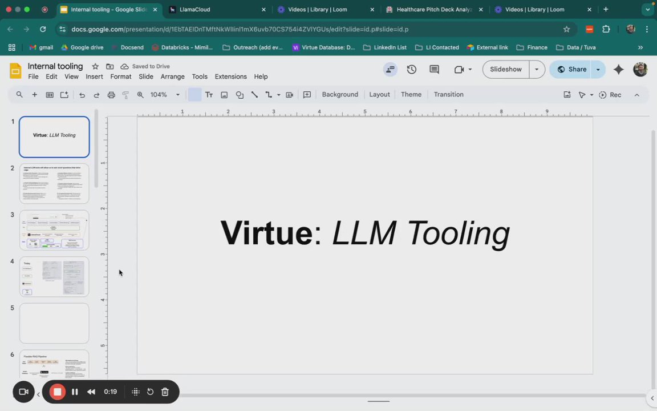Select the line tool

pos(254,95)
